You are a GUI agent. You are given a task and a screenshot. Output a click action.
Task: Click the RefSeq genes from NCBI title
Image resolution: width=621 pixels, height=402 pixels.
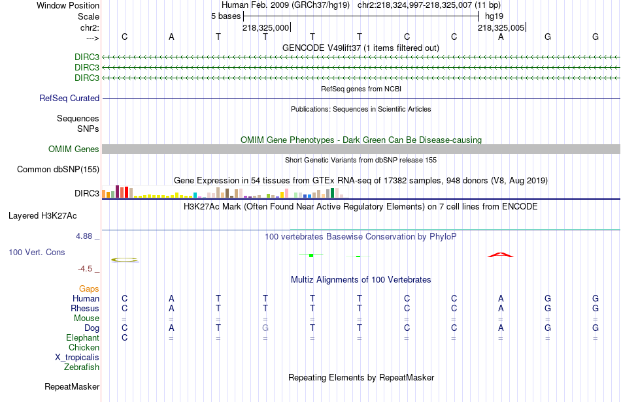pyautogui.click(x=361, y=89)
